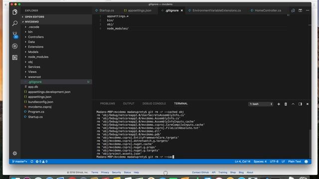Expand the Views folder

point(32,72)
